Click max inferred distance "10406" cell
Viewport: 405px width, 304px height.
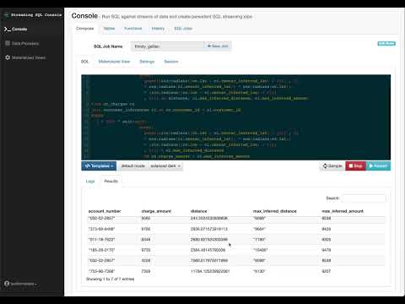click(260, 250)
